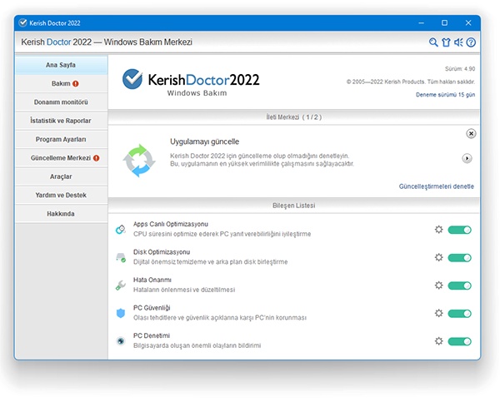Go to İstatistik ve Raporlar

pos(61,121)
